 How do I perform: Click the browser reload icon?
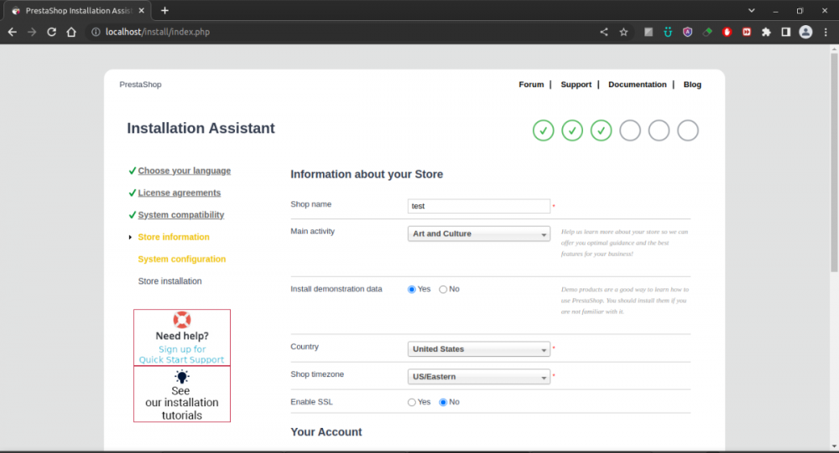[51, 32]
